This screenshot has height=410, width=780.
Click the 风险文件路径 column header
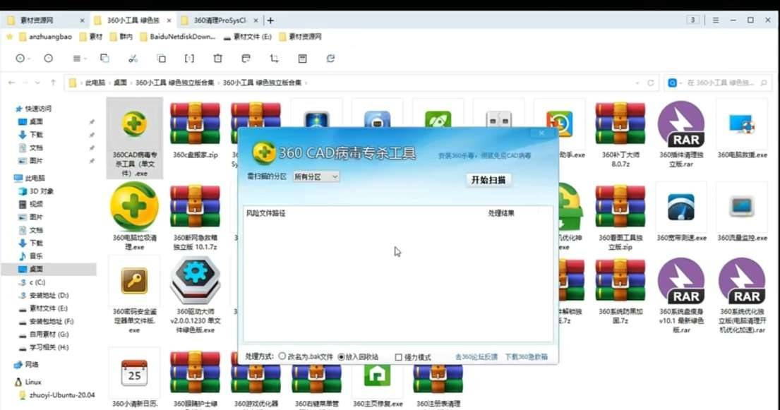[x=266, y=213]
